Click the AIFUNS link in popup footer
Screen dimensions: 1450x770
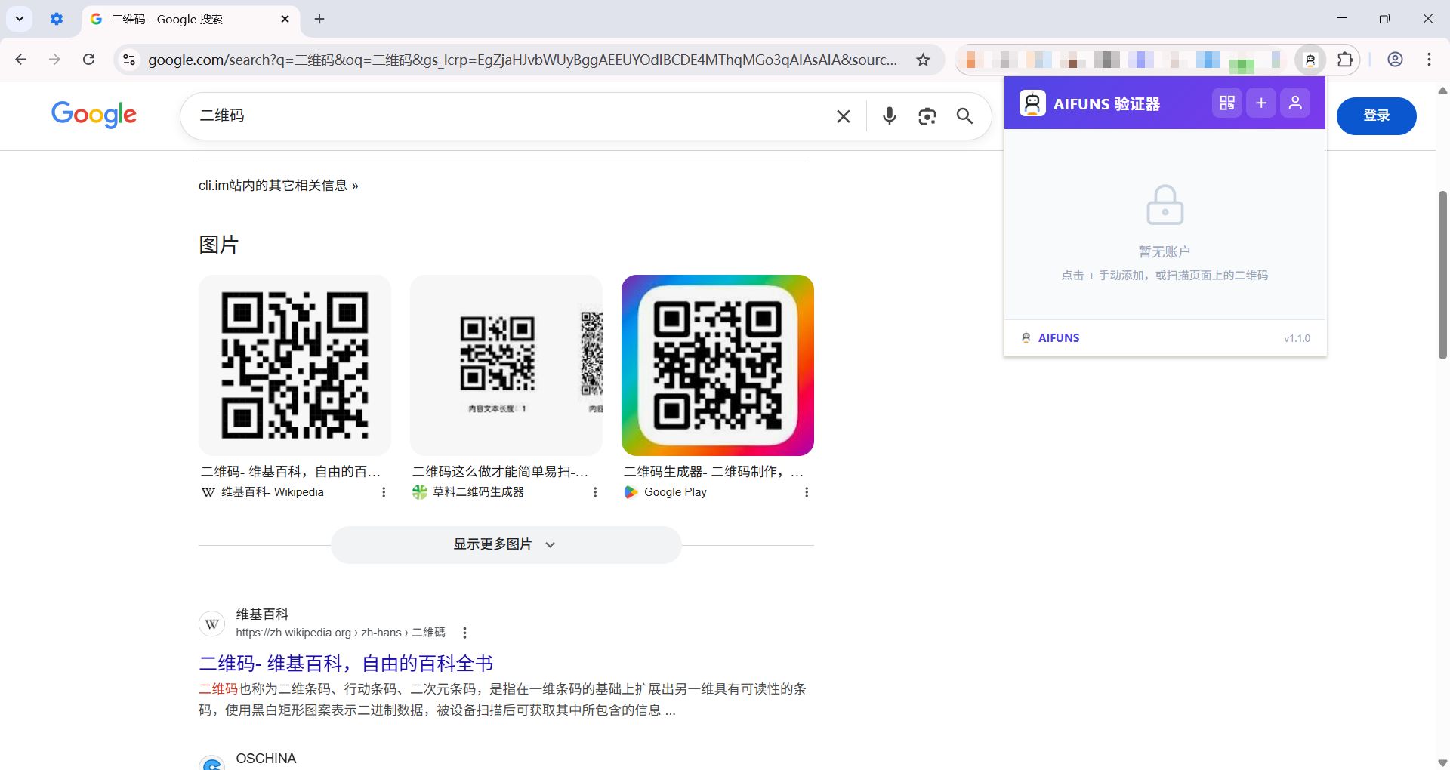pyautogui.click(x=1058, y=338)
